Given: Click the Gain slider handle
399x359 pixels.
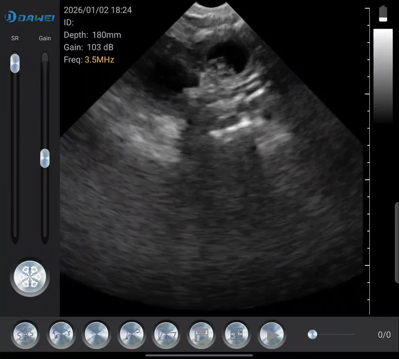Looking at the screenshot, I should pyautogui.click(x=45, y=158).
